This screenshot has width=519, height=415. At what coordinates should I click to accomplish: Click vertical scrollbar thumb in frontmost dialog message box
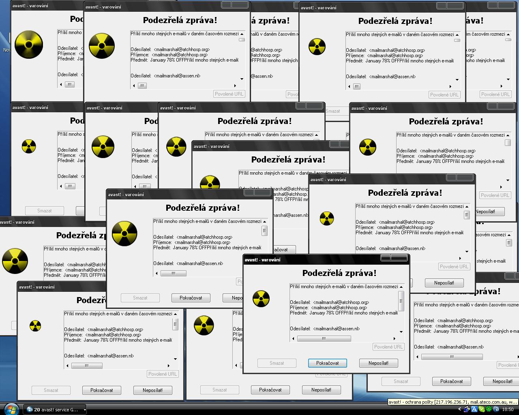click(401, 301)
